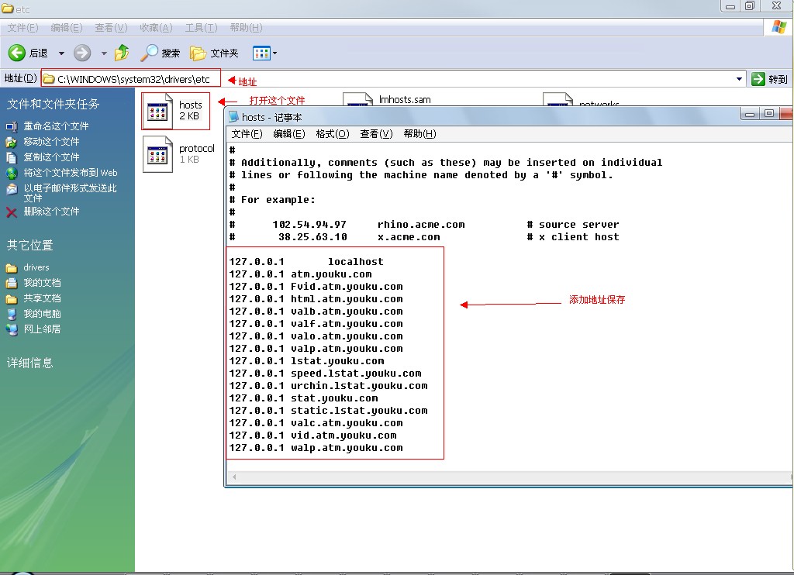Click the copy this file icon

[11, 157]
